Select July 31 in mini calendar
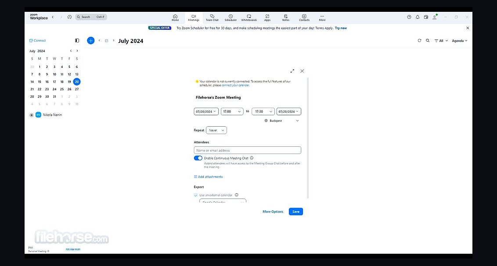The width and height of the screenshot is (497, 266). click(54, 96)
